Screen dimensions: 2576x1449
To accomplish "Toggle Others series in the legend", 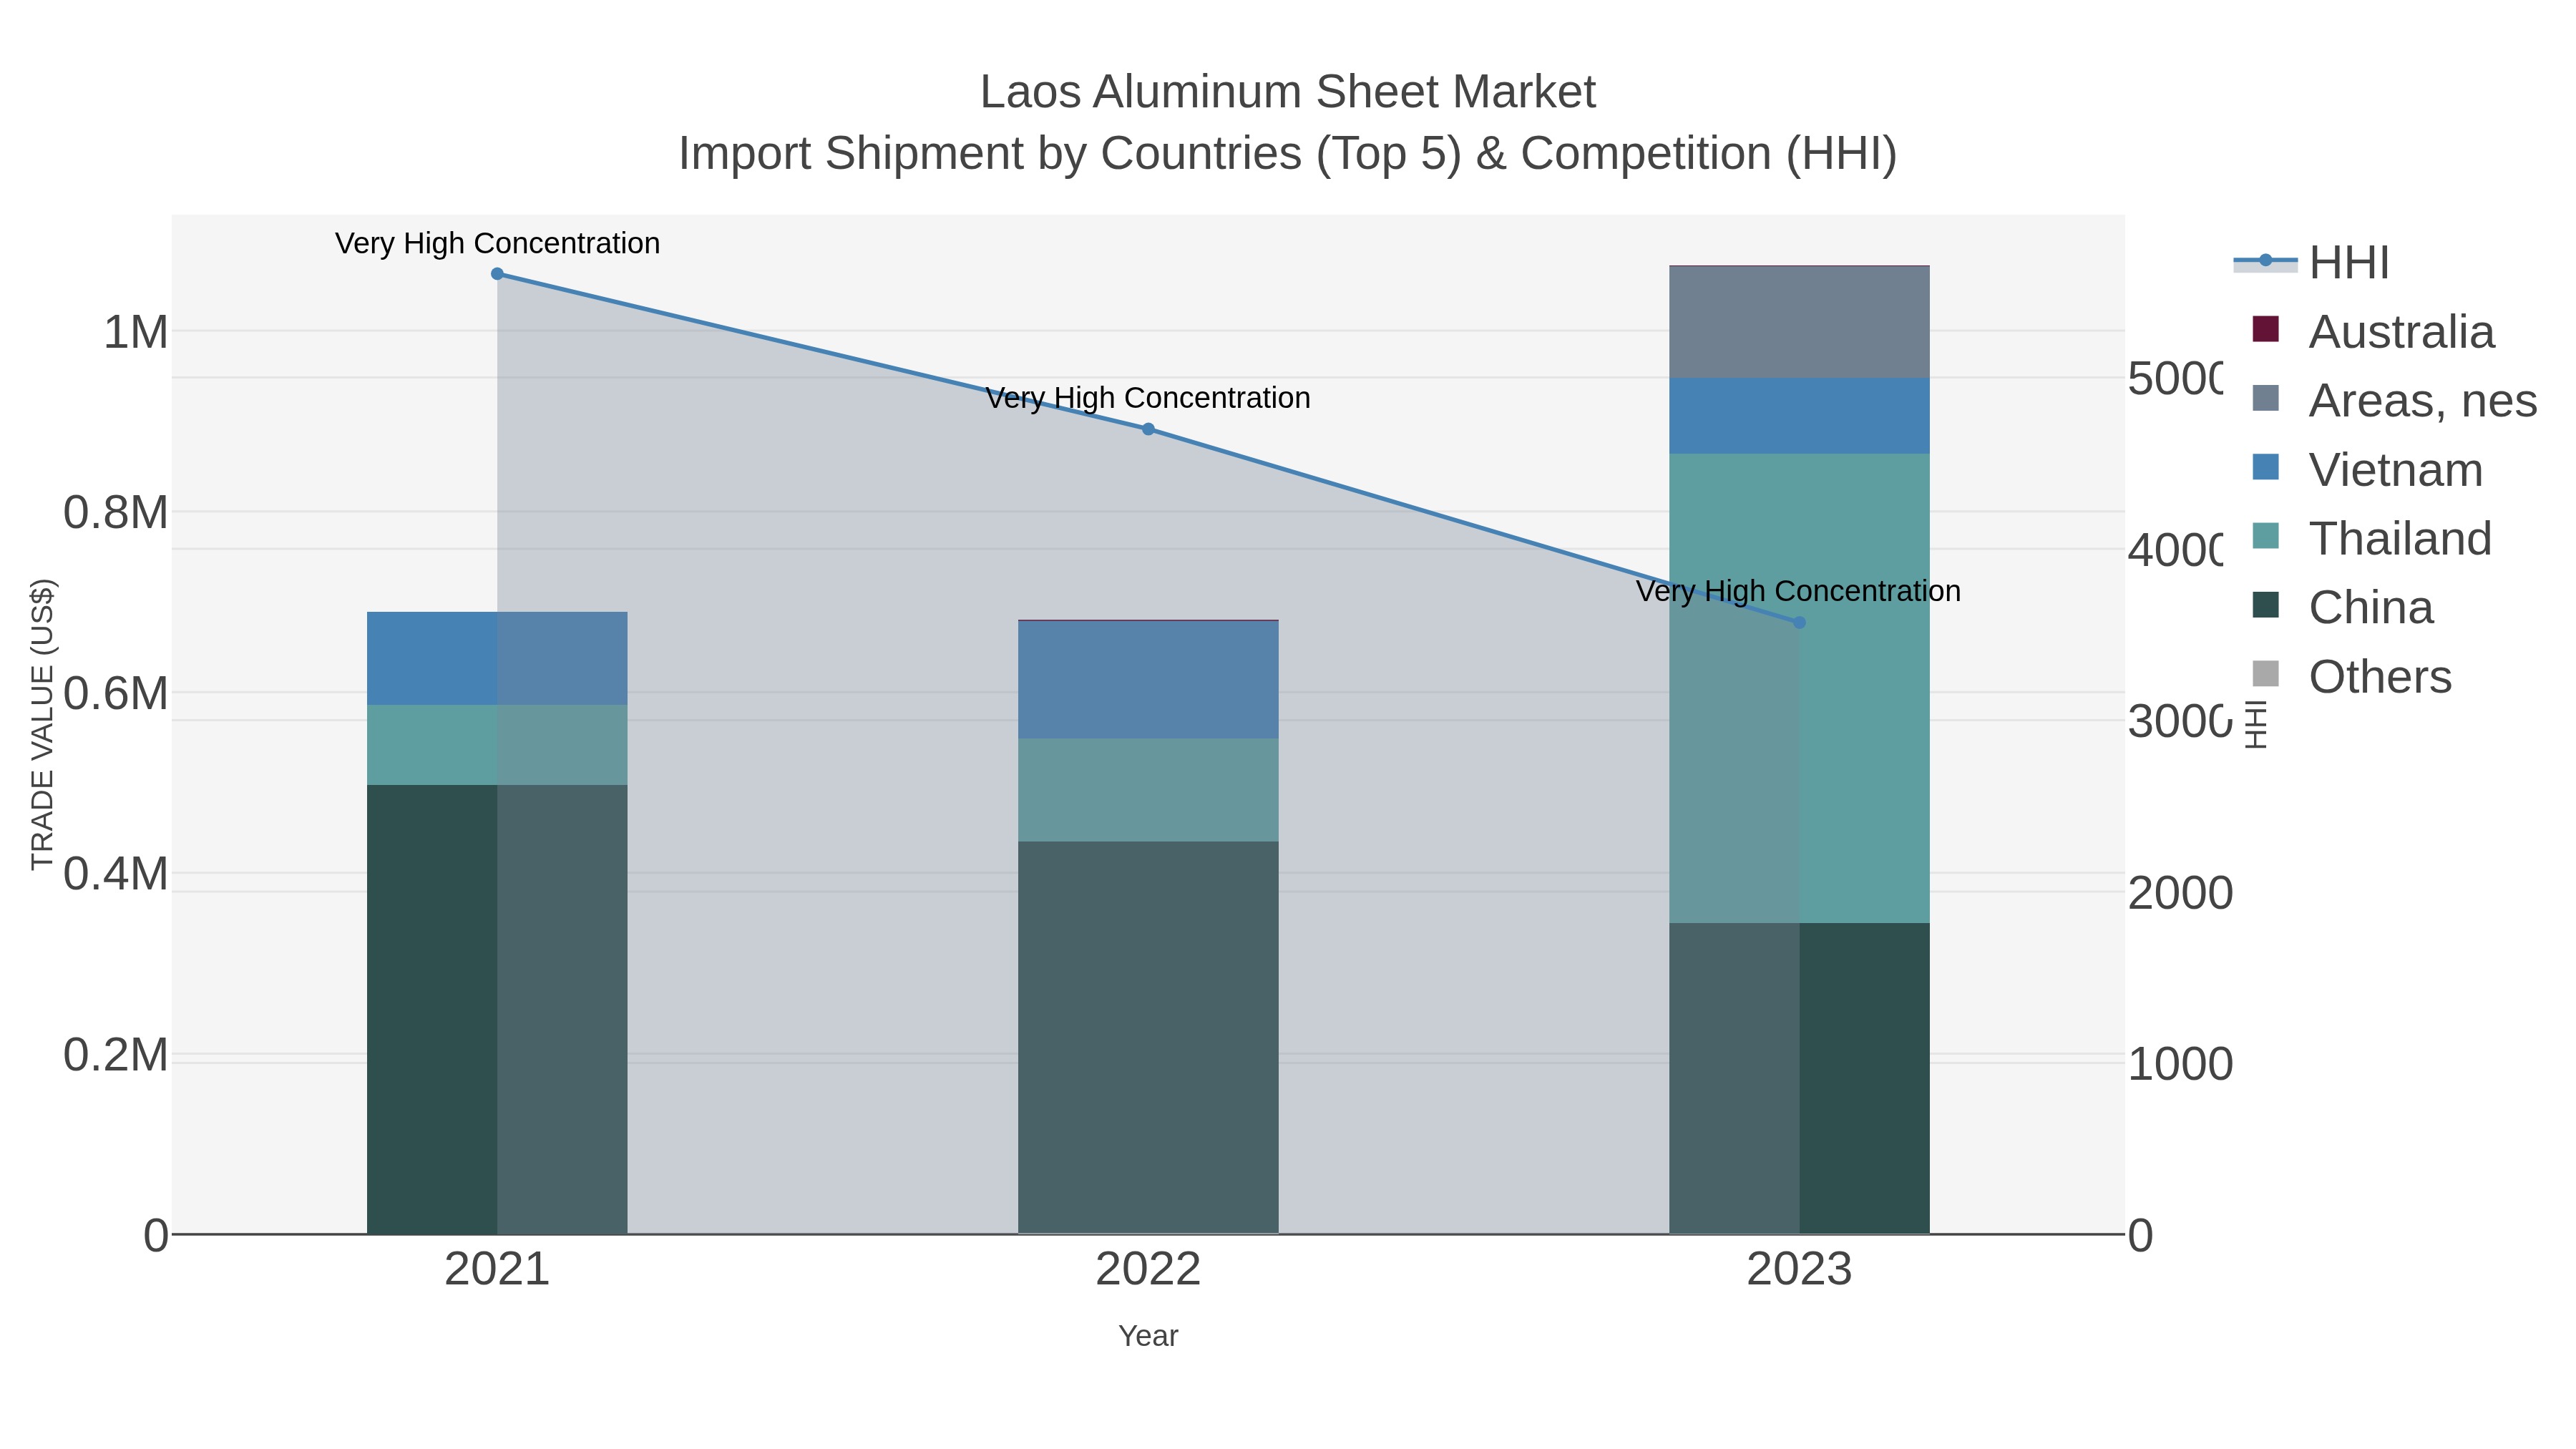I will click(x=2352, y=676).
